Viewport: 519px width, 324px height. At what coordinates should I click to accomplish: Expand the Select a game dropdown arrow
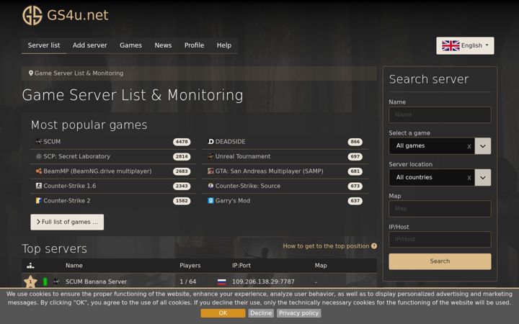click(x=483, y=146)
